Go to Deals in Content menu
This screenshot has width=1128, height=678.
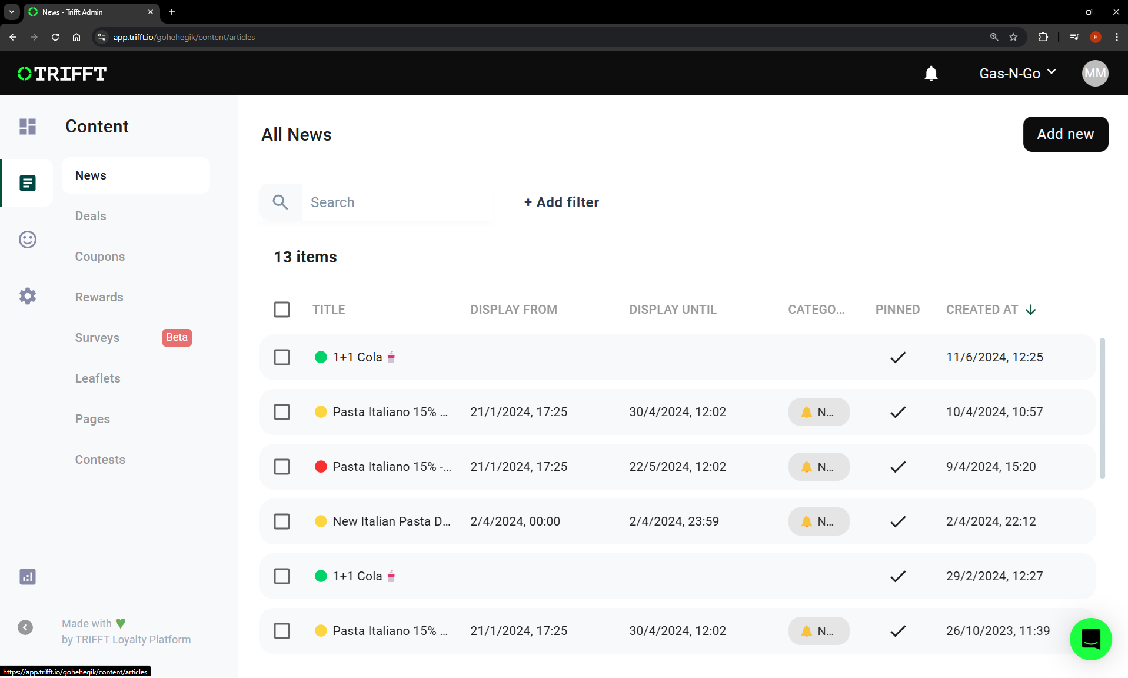(x=91, y=216)
